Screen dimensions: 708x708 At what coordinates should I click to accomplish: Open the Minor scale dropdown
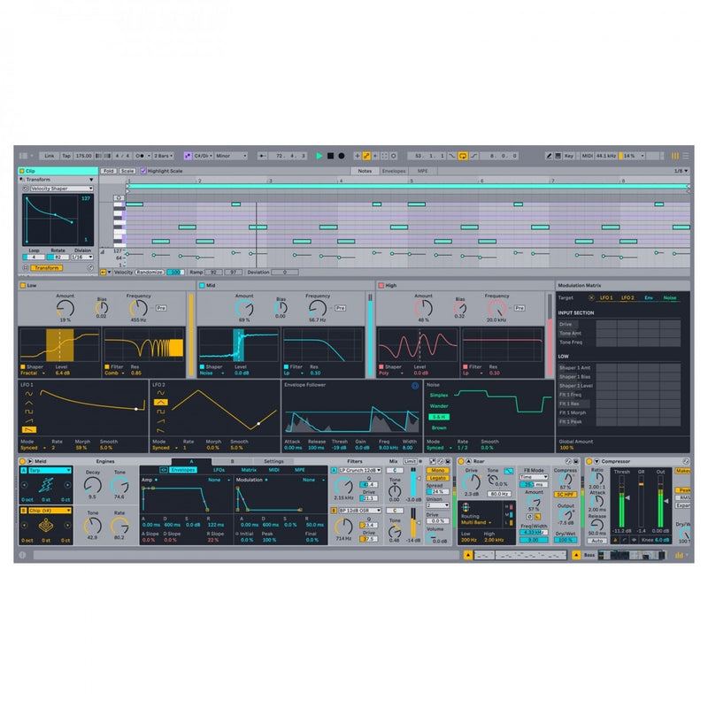[x=233, y=156]
